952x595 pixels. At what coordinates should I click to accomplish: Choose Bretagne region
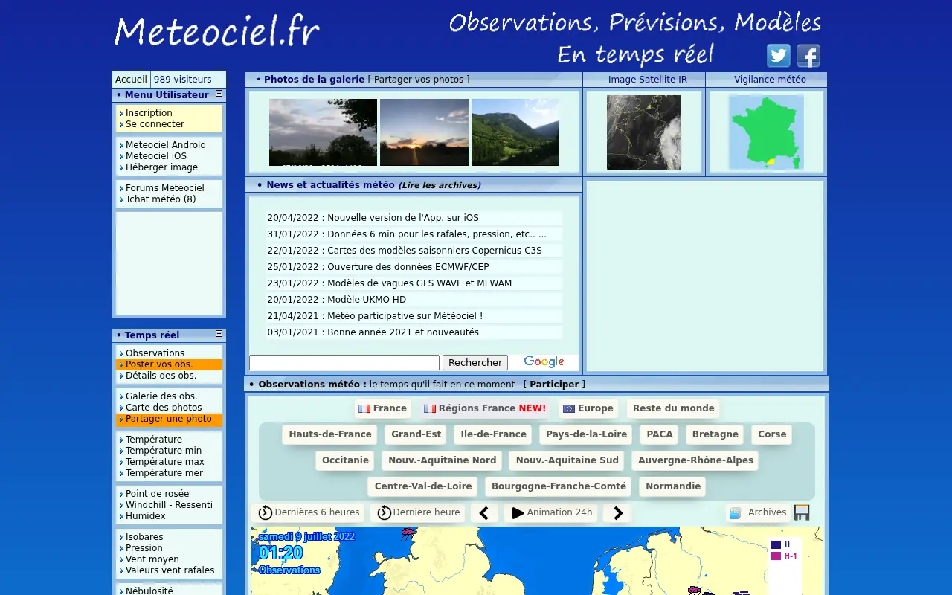(715, 434)
